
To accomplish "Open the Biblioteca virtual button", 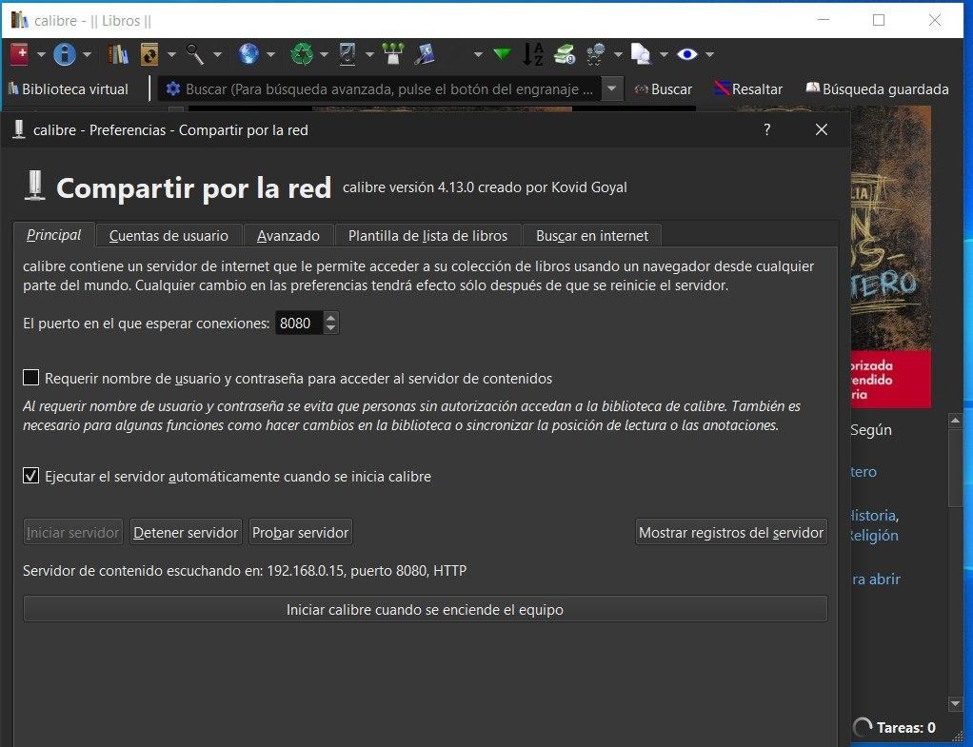I will pos(69,89).
